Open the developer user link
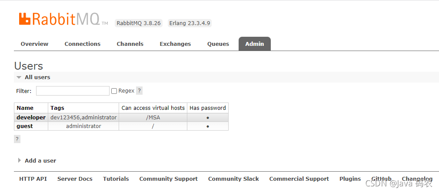Viewport: 439px width, 192px height. click(x=31, y=118)
